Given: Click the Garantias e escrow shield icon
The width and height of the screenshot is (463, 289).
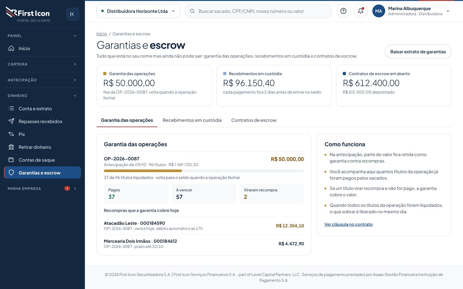Looking at the screenshot, I should tap(11, 173).
